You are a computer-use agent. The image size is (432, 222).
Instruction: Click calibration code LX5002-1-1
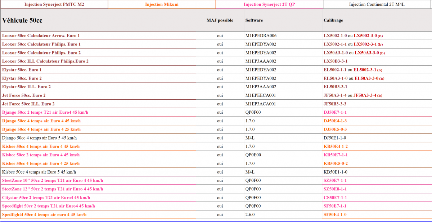coord(335,44)
